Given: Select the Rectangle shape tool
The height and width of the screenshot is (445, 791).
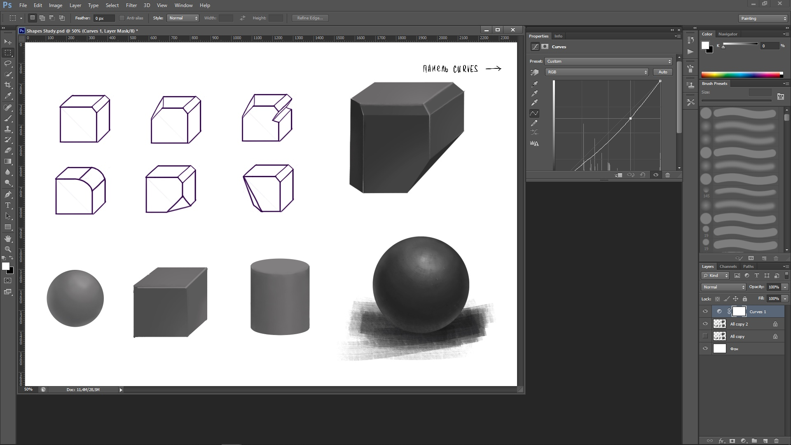Looking at the screenshot, I should point(8,227).
